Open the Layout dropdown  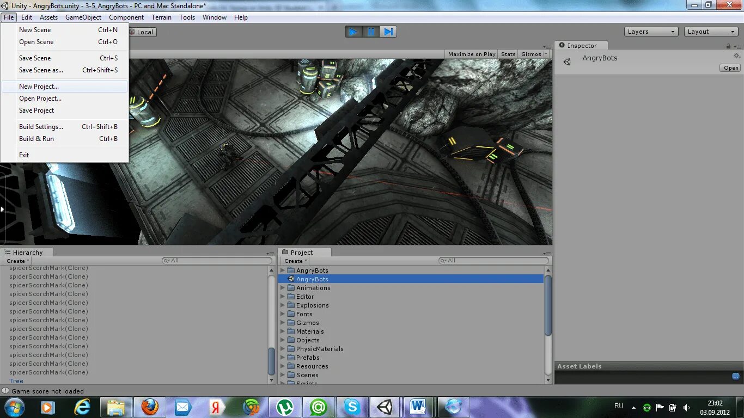point(711,32)
